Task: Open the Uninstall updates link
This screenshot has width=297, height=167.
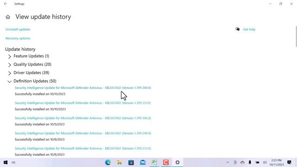Action: [x=18, y=29]
